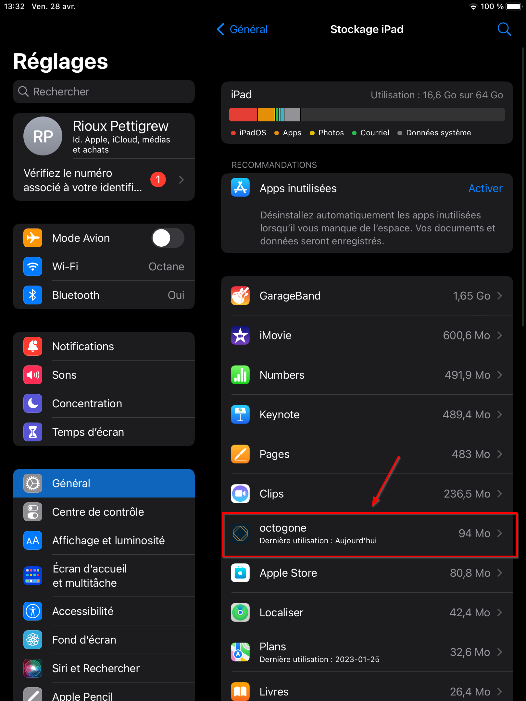This screenshot has width=526, height=701.
Task: Select Notifications bell icon
Action: coord(33,346)
